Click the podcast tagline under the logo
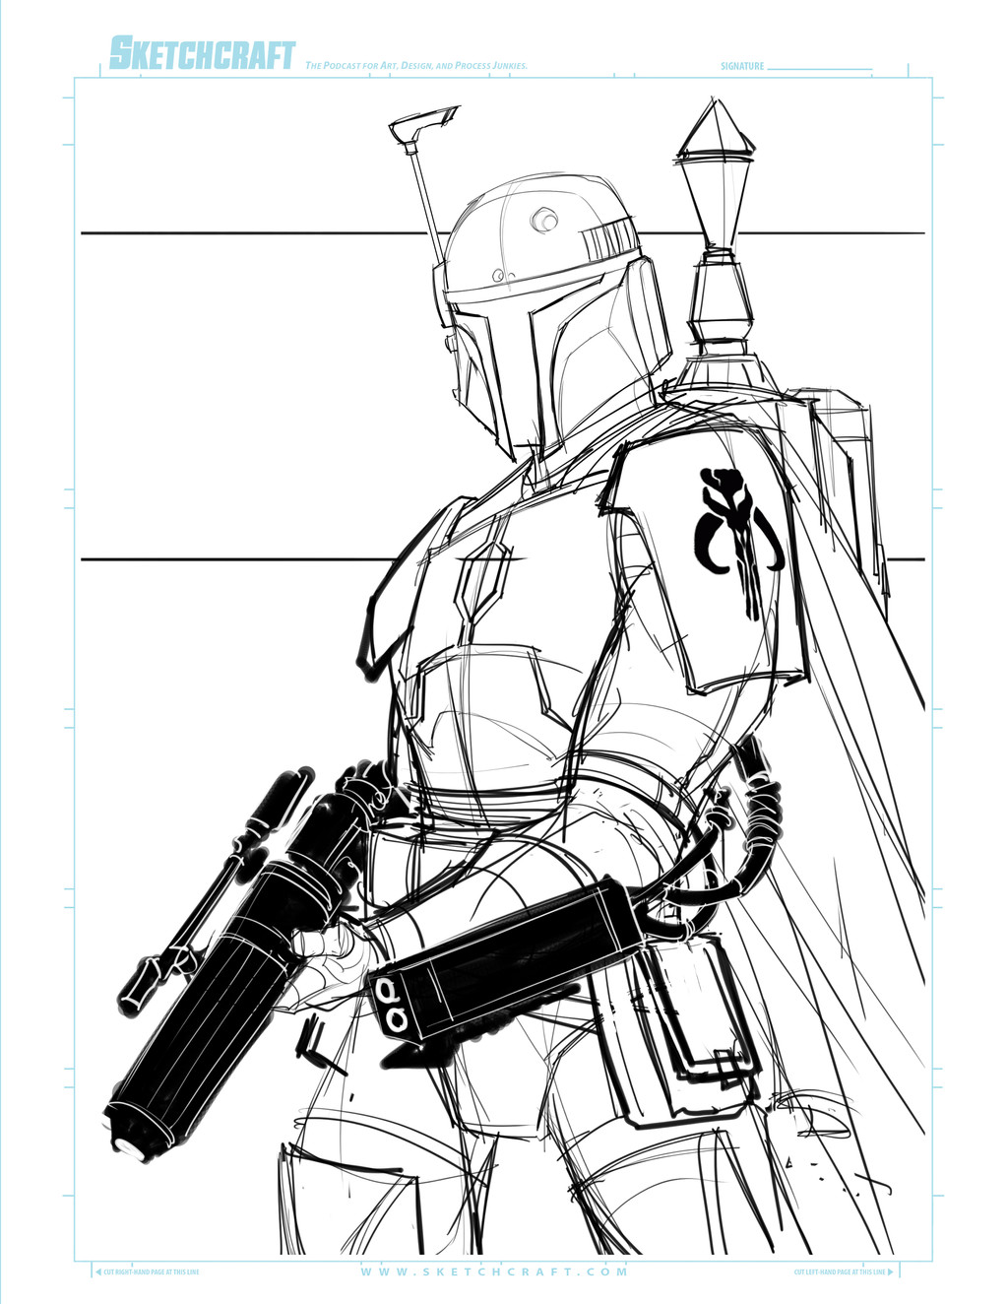This screenshot has width=1008, height=1304. coord(416,66)
